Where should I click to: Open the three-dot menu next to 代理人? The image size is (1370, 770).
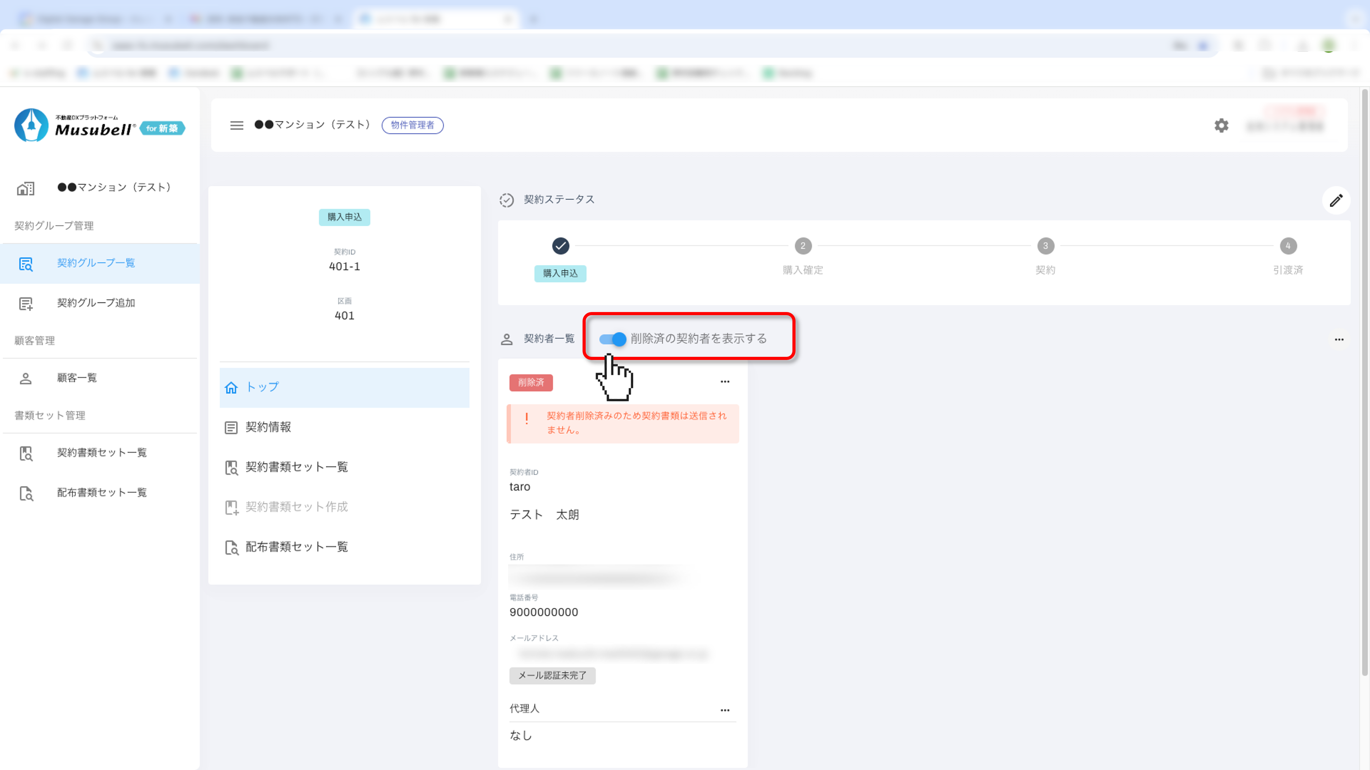[725, 710]
